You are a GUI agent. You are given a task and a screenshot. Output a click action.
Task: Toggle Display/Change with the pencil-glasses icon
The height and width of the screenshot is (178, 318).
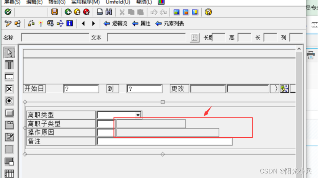pyautogui.click(x=8, y=24)
